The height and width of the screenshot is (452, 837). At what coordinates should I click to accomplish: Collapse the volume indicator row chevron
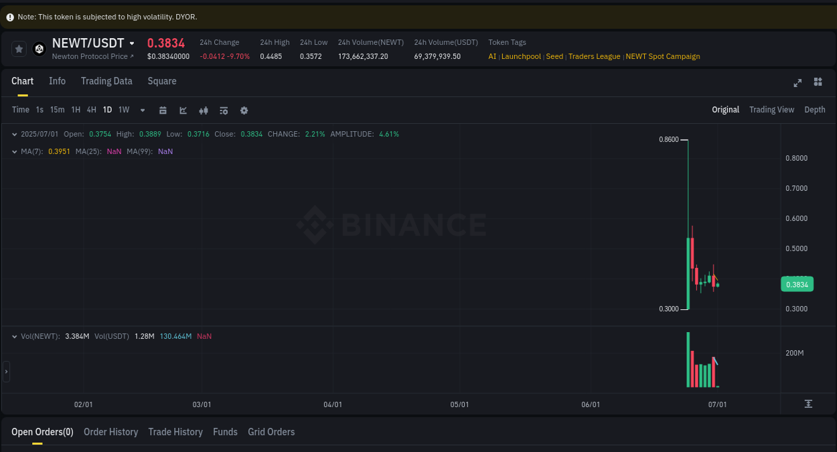click(x=13, y=336)
